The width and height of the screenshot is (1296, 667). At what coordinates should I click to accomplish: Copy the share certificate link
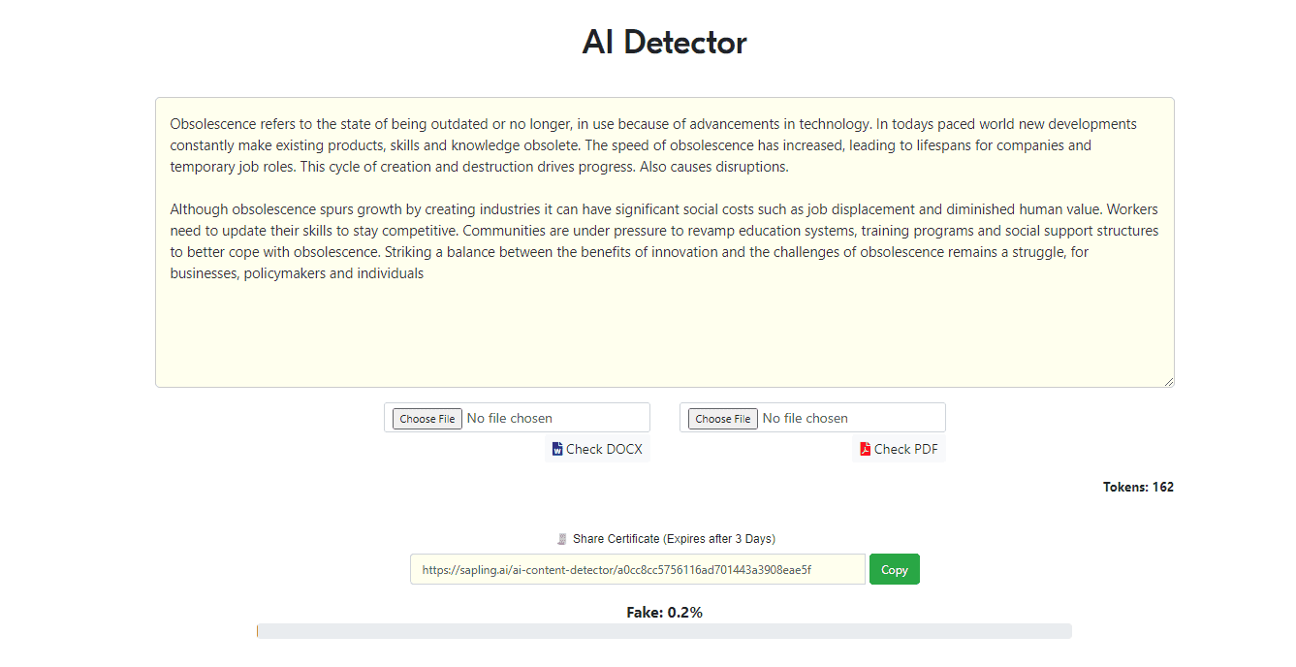(x=894, y=570)
